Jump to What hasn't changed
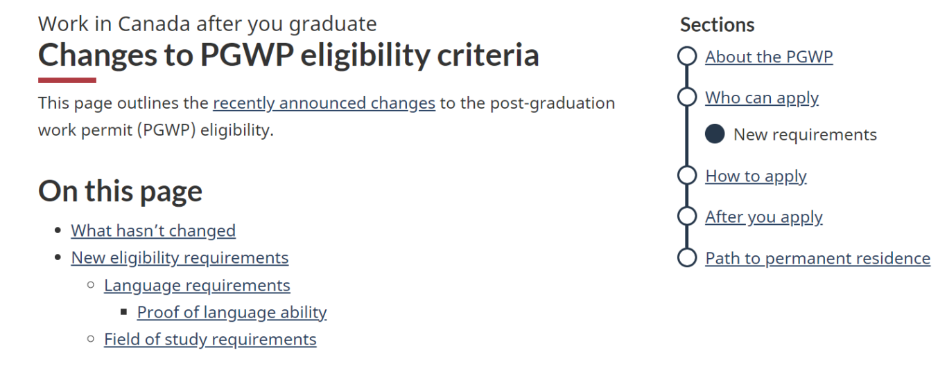 click(x=153, y=230)
